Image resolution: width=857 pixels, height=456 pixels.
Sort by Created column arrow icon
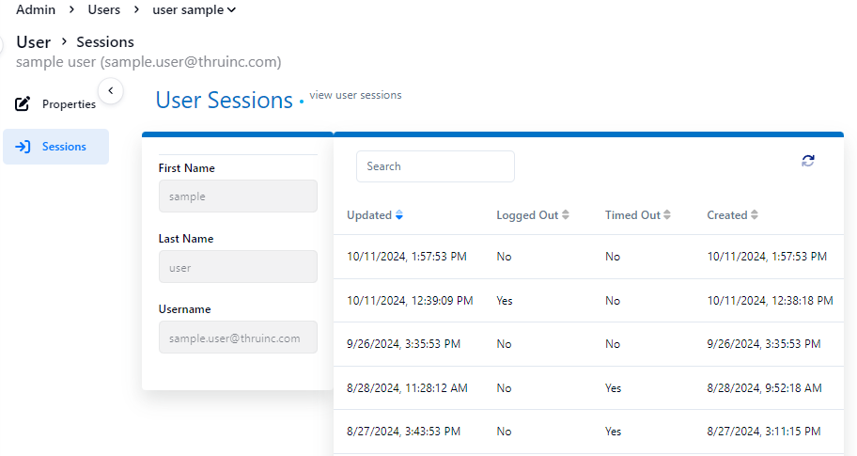(755, 215)
